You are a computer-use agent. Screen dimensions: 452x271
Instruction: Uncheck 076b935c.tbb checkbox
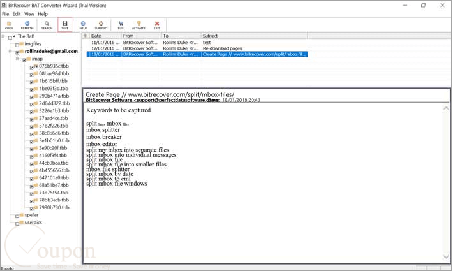point(32,68)
